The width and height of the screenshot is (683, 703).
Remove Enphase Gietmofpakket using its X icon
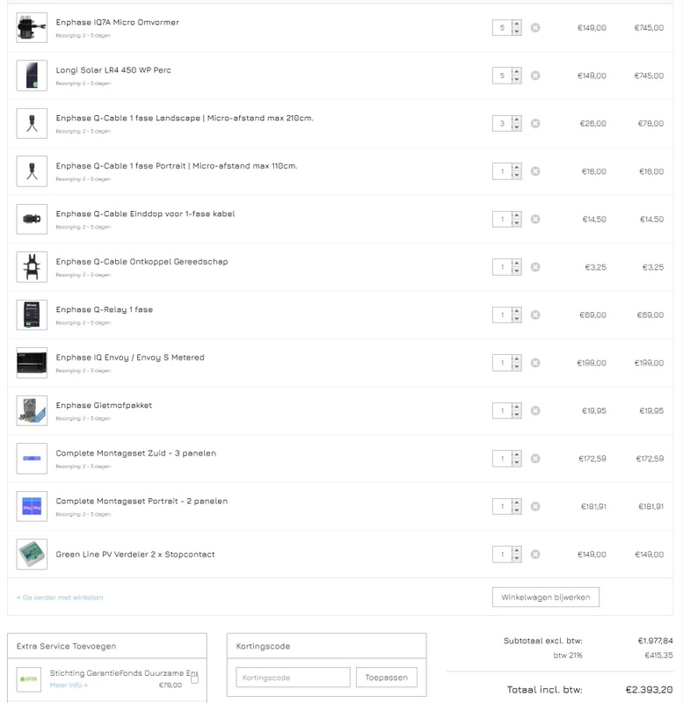pyautogui.click(x=535, y=410)
